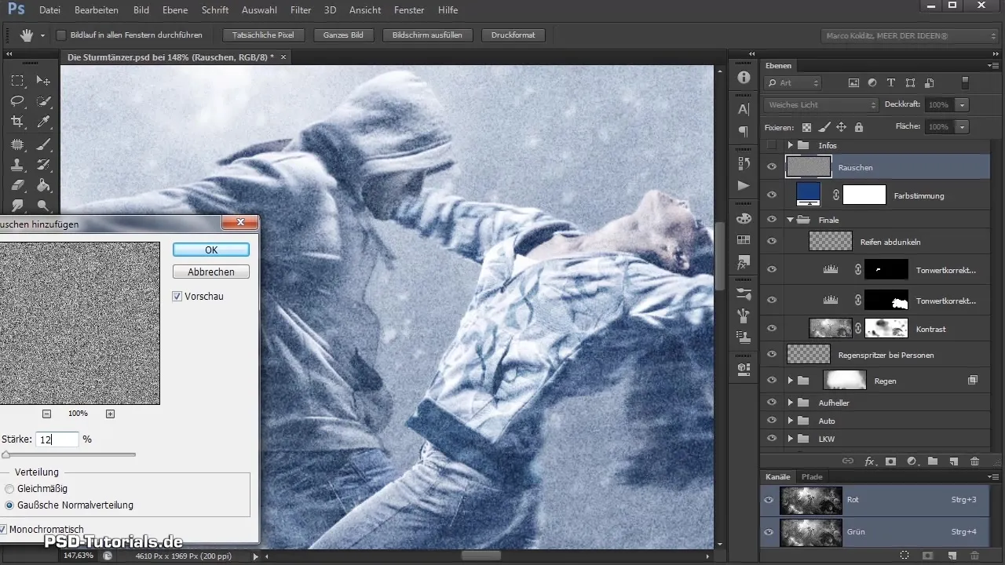
Task: Open the Info panel icon
Action: [x=744, y=77]
